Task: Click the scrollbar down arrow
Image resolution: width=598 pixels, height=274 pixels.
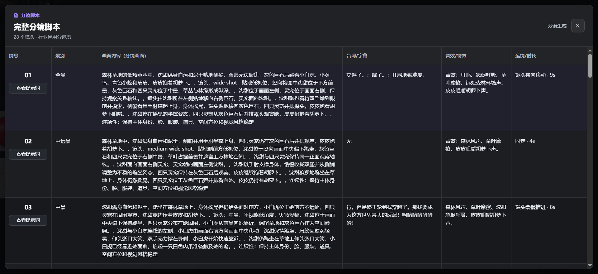Action: [590, 266]
